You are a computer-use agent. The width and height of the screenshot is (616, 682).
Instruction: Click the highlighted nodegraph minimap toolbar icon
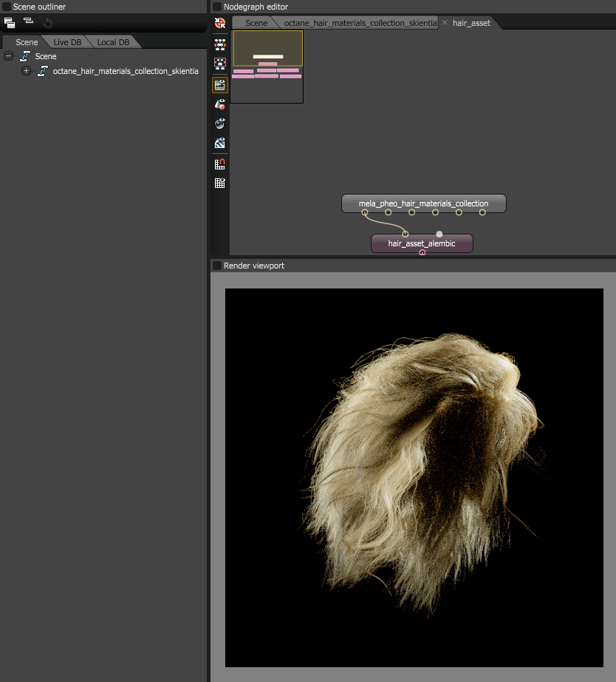click(x=219, y=84)
